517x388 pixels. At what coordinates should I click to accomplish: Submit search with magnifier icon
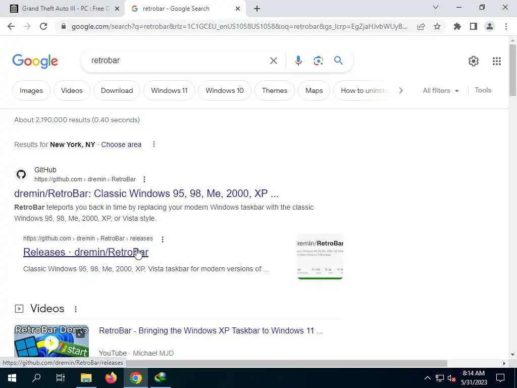tap(338, 61)
